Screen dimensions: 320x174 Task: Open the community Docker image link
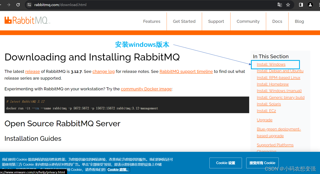[146, 89]
